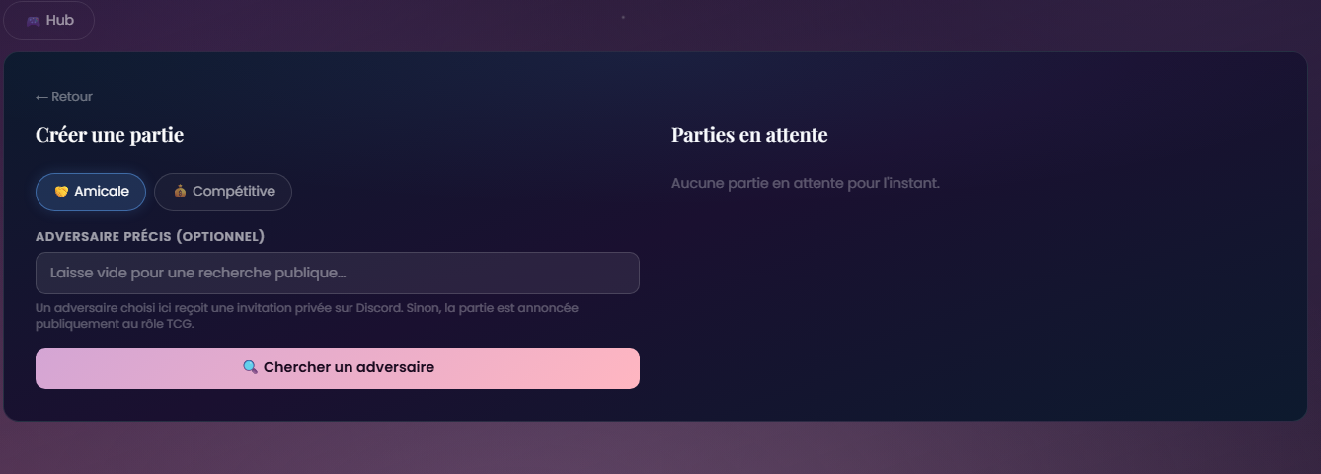This screenshot has width=1321, height=474.
Task: Click the left arrow beside Retour
Action: 41,97
